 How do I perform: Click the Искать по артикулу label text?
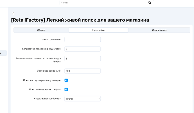tap(42, 80)
